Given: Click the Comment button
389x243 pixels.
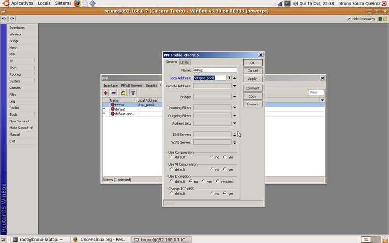Looking at the screenshot, I should click(x=252, y=88).
